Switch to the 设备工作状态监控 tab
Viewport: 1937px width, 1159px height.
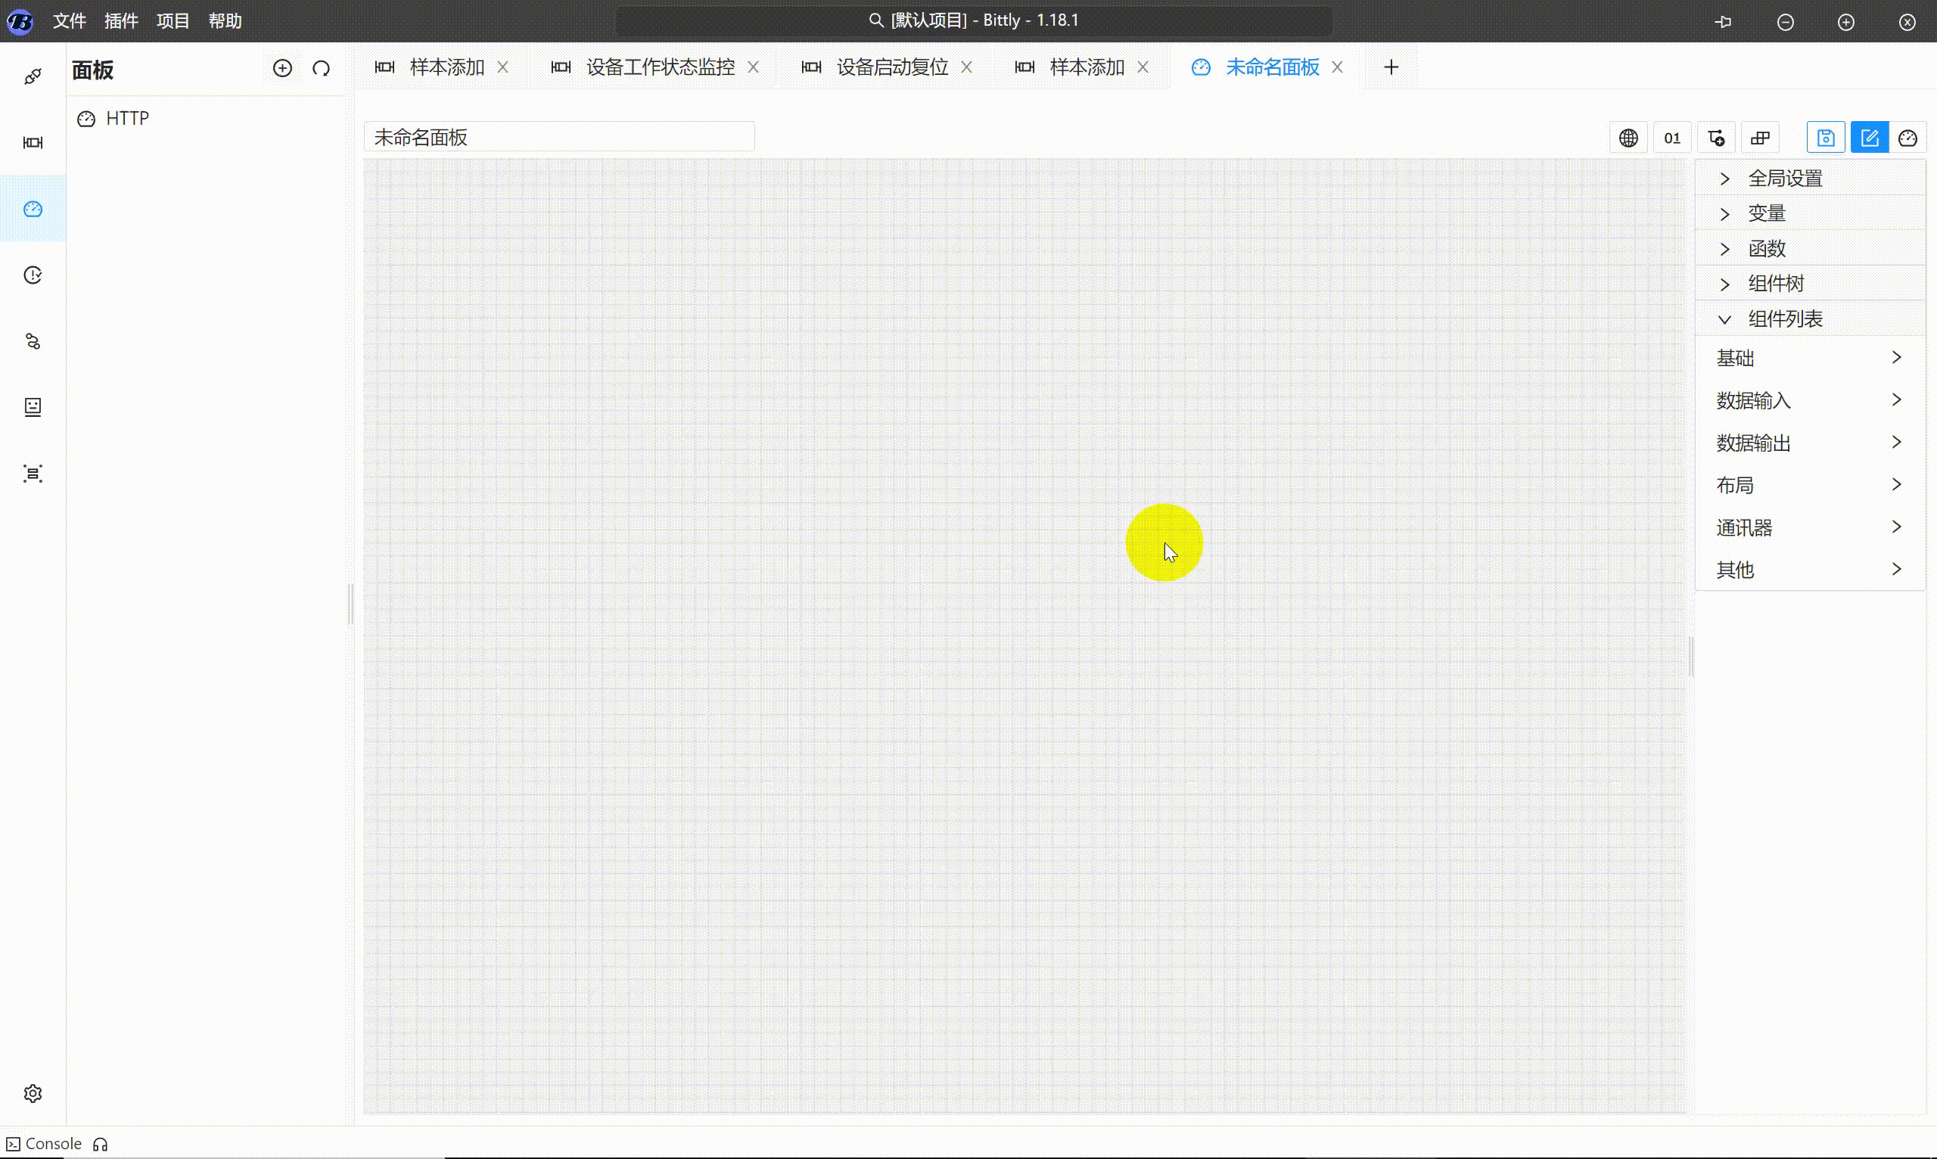click(660, 67)
